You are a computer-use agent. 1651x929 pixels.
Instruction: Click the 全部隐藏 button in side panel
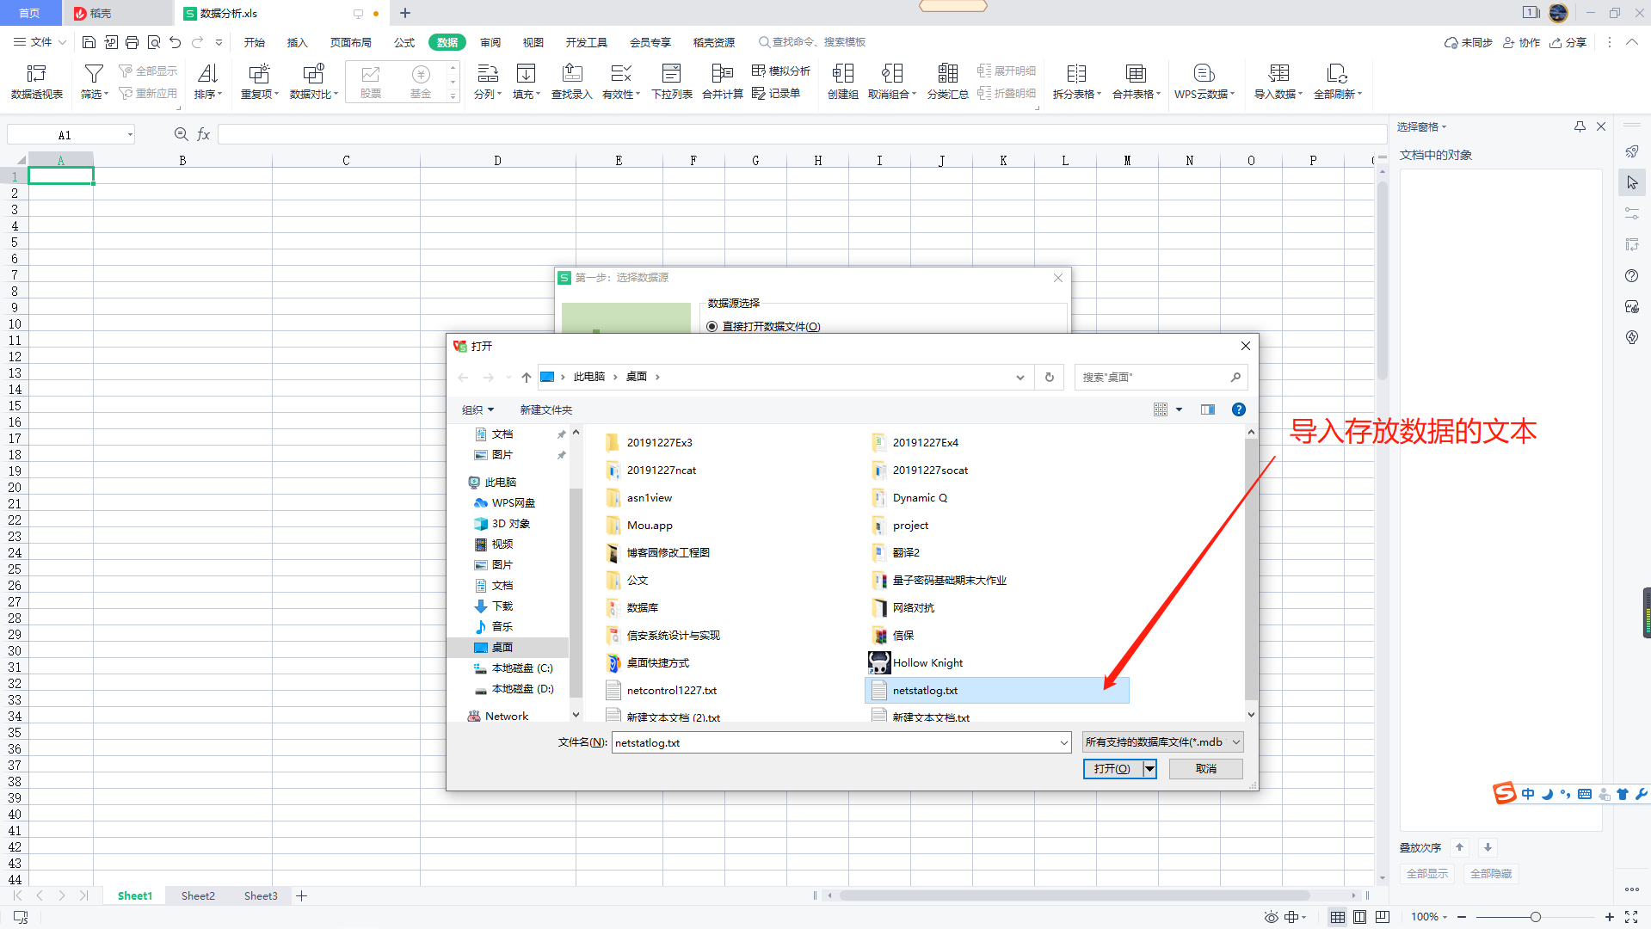[x=1490, y=873]
